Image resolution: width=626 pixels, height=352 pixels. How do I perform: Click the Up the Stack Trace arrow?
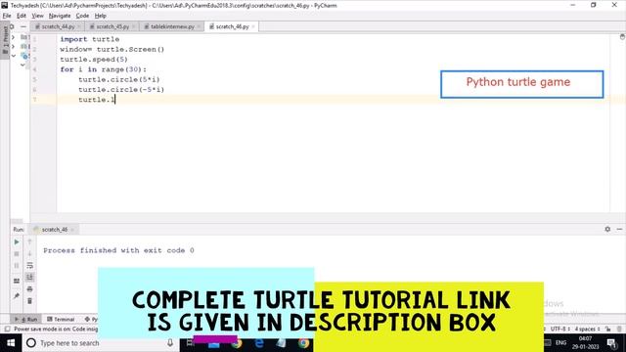tap(29, 242)
